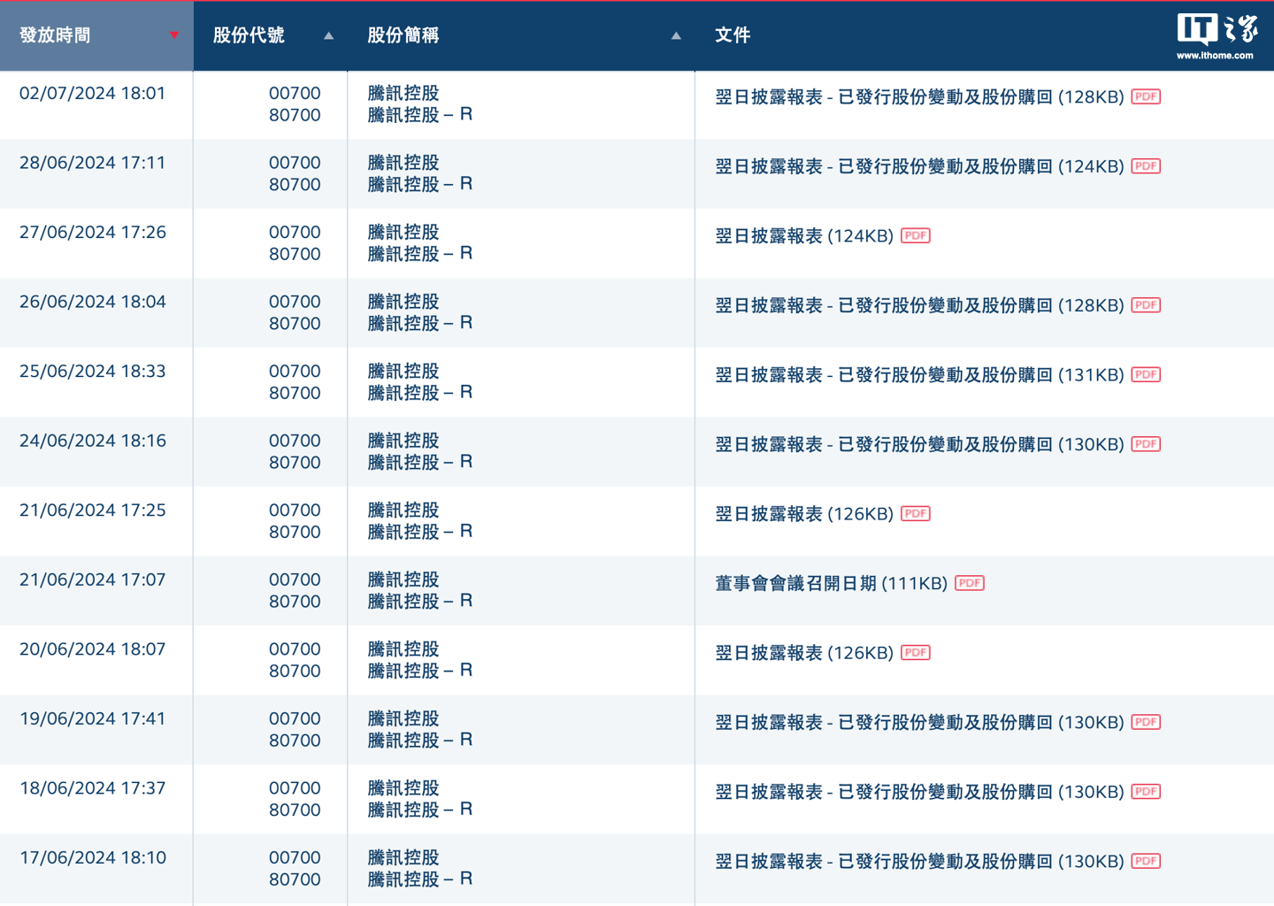
Task: Select the date 02/07/2024 18:01
Action: (x=93, y=93)
